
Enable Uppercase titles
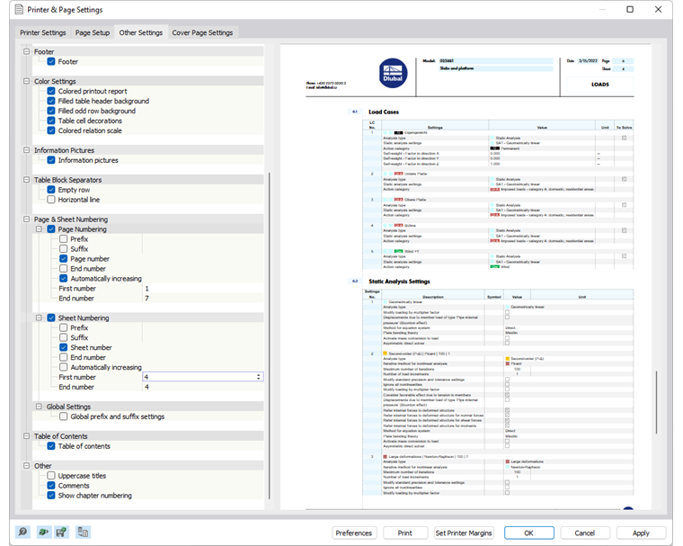(51, 476)
